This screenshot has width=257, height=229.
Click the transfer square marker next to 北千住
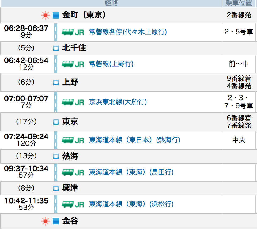[56, 48]
